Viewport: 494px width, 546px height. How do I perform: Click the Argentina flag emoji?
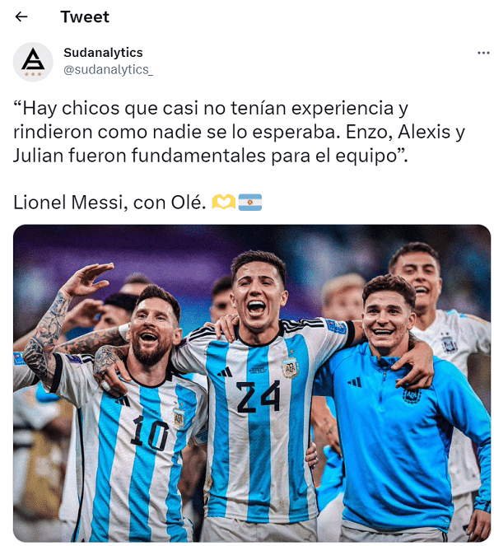[x=250, y=203]
